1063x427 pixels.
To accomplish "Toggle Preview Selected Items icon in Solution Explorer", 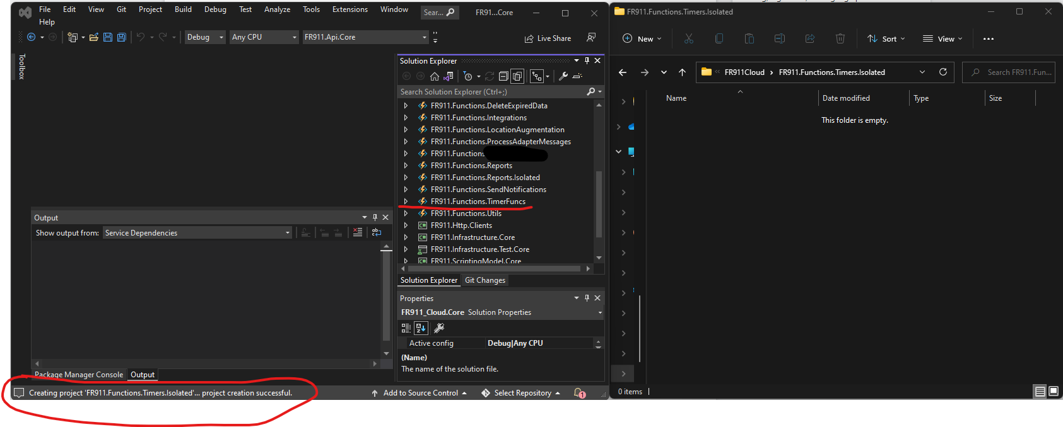I will click(577, 76).
